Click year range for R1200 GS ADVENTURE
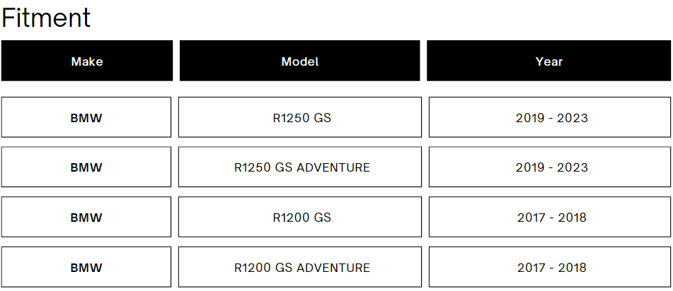Image resolution: width=673 pixels, height=291 pixels. 551,268
